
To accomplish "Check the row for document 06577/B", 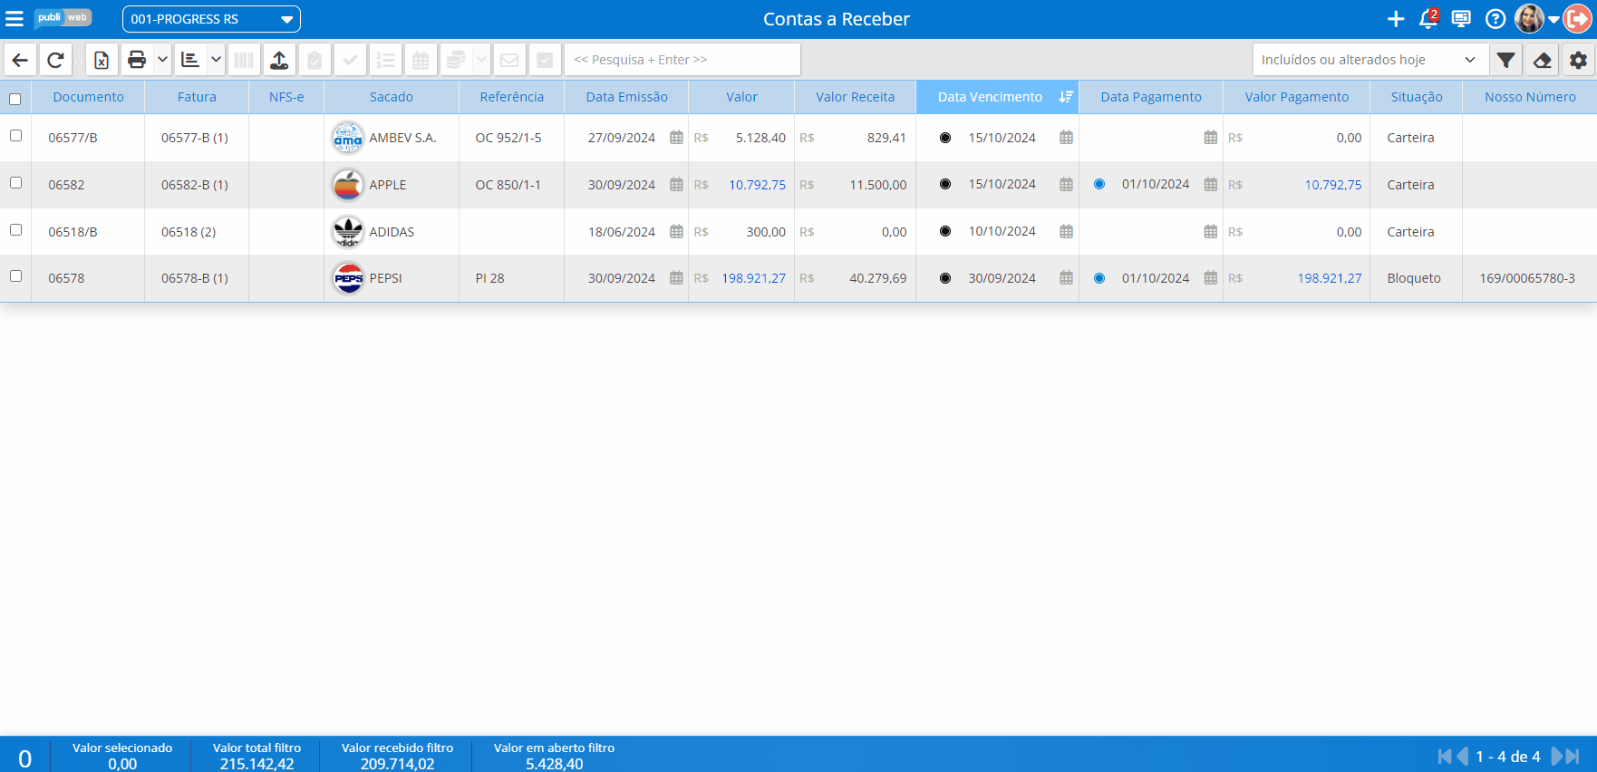I will [x=15, y=135].
